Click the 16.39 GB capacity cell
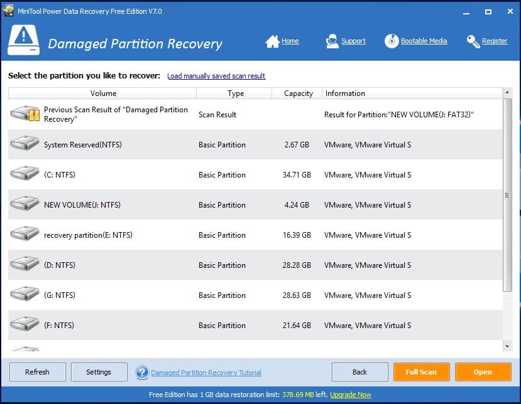 [297, 235]
